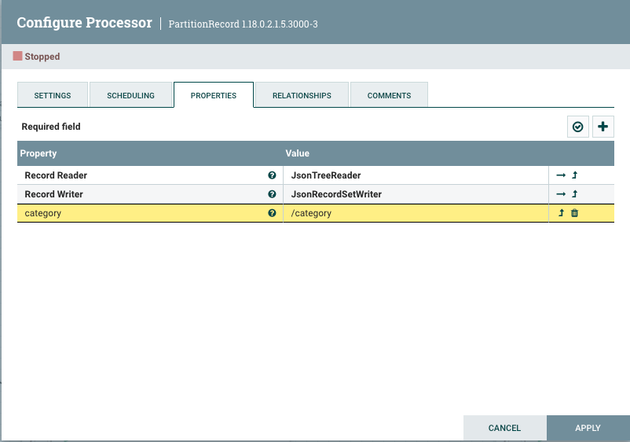
Task: Click the Configure Processor title
Action: pyautogui.click(x=84, y=23)
